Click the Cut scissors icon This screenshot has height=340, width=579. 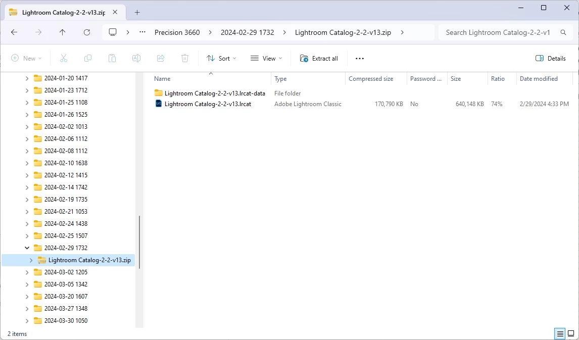pos(64,58)
